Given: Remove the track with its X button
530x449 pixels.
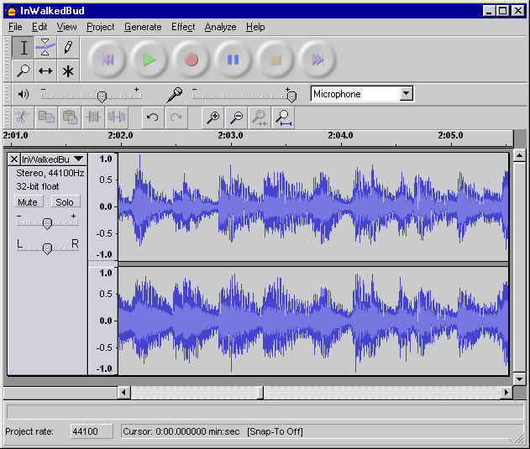Looking at the screenshot, I should pyautogui.click(x=14, y=159).
